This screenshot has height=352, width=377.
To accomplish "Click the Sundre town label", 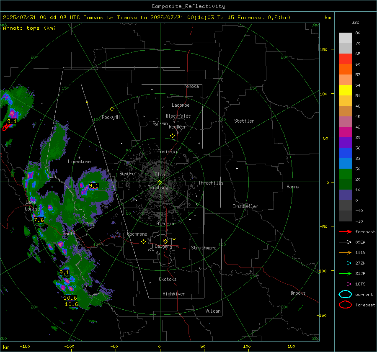I will point(127,174).
